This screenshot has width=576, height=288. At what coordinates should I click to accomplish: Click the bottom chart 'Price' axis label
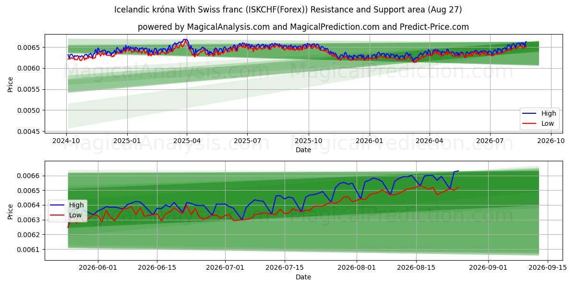point(11,211)
